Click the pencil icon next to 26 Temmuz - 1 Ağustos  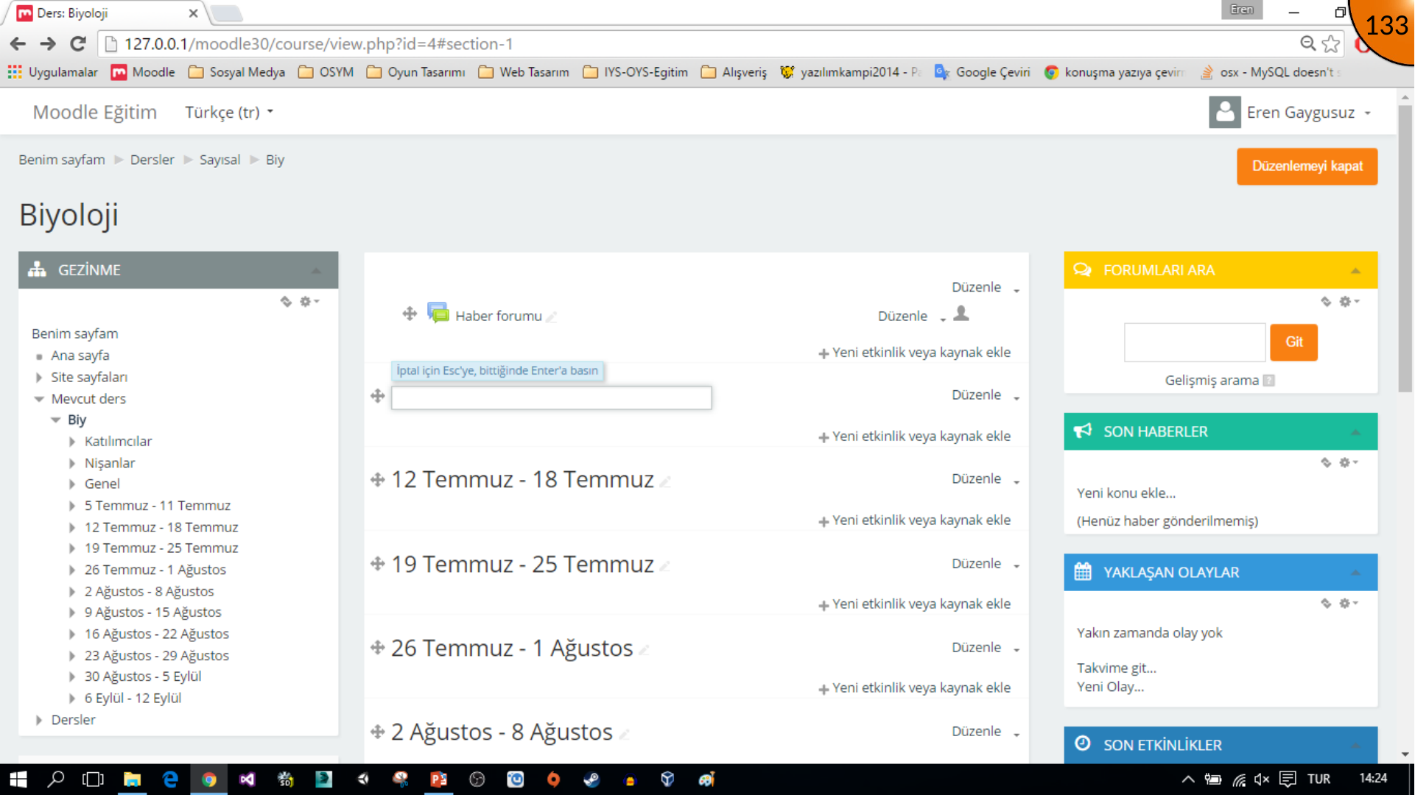pos(644,650)
